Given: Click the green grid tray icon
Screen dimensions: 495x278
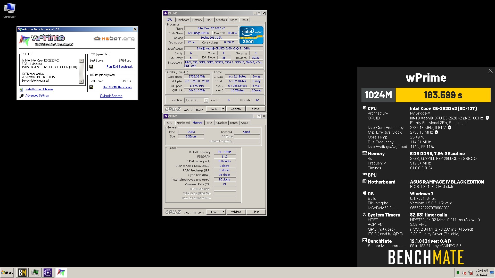Looking at the screenshot, I should pos(458,273).
